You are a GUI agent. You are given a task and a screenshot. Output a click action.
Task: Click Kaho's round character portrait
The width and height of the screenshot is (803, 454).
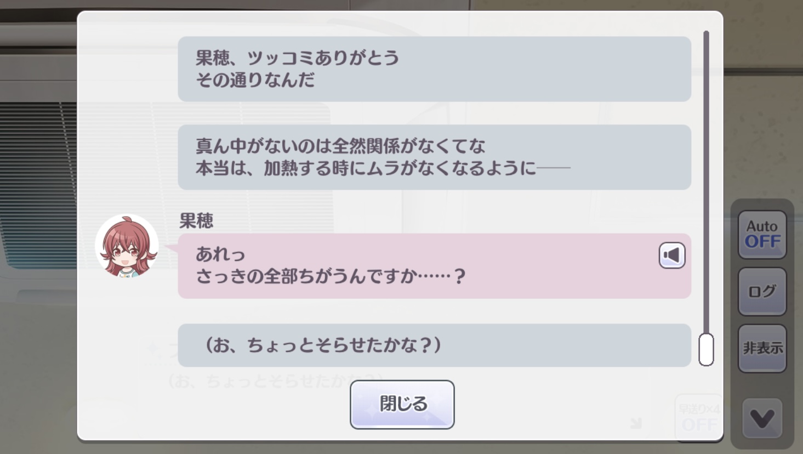pos(127,246)
